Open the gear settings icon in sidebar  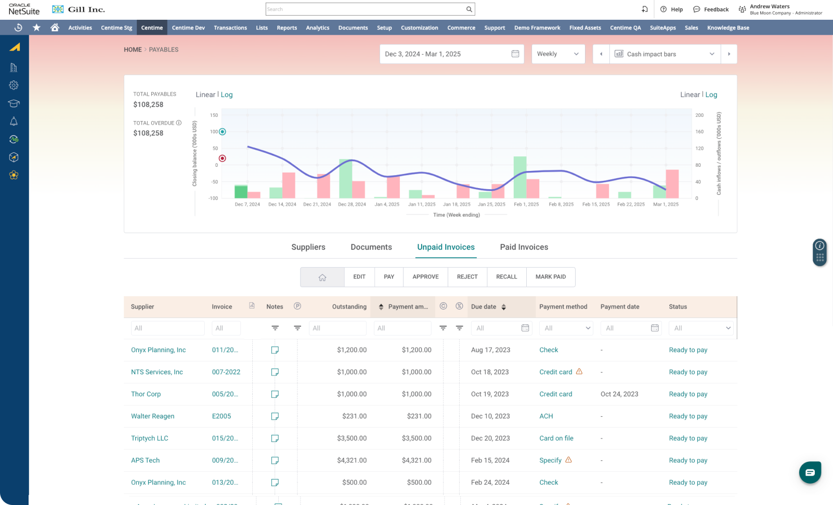(14, 85)
